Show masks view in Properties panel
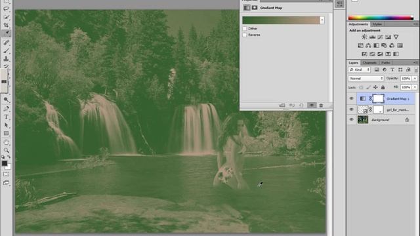The image size is (420, 236). (x=255, y=8)
